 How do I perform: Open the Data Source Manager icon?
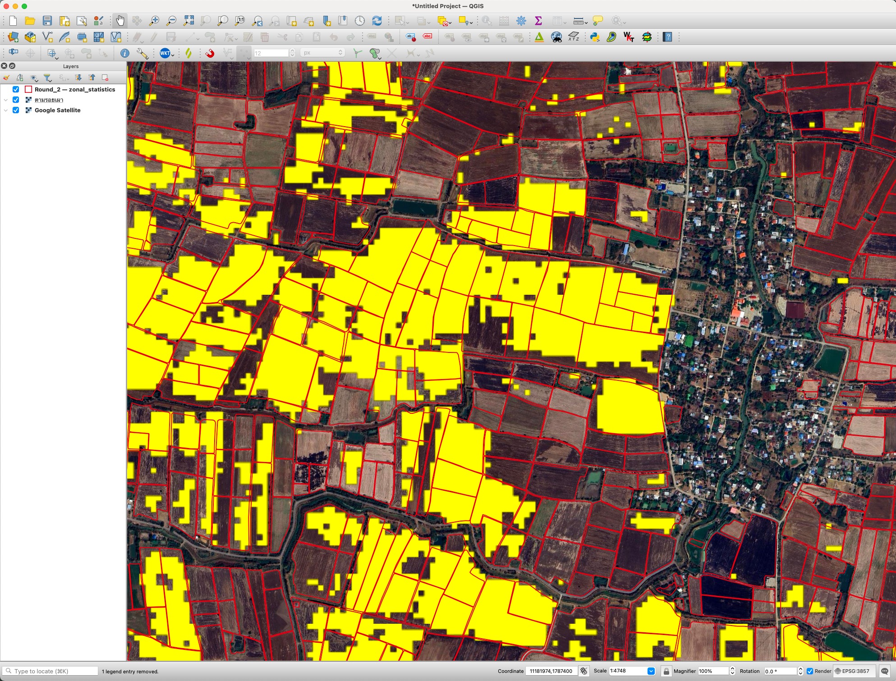click(13, 37)
